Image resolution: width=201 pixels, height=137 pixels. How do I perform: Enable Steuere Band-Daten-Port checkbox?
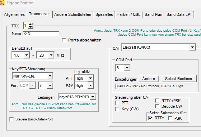[x=11, y=119]
